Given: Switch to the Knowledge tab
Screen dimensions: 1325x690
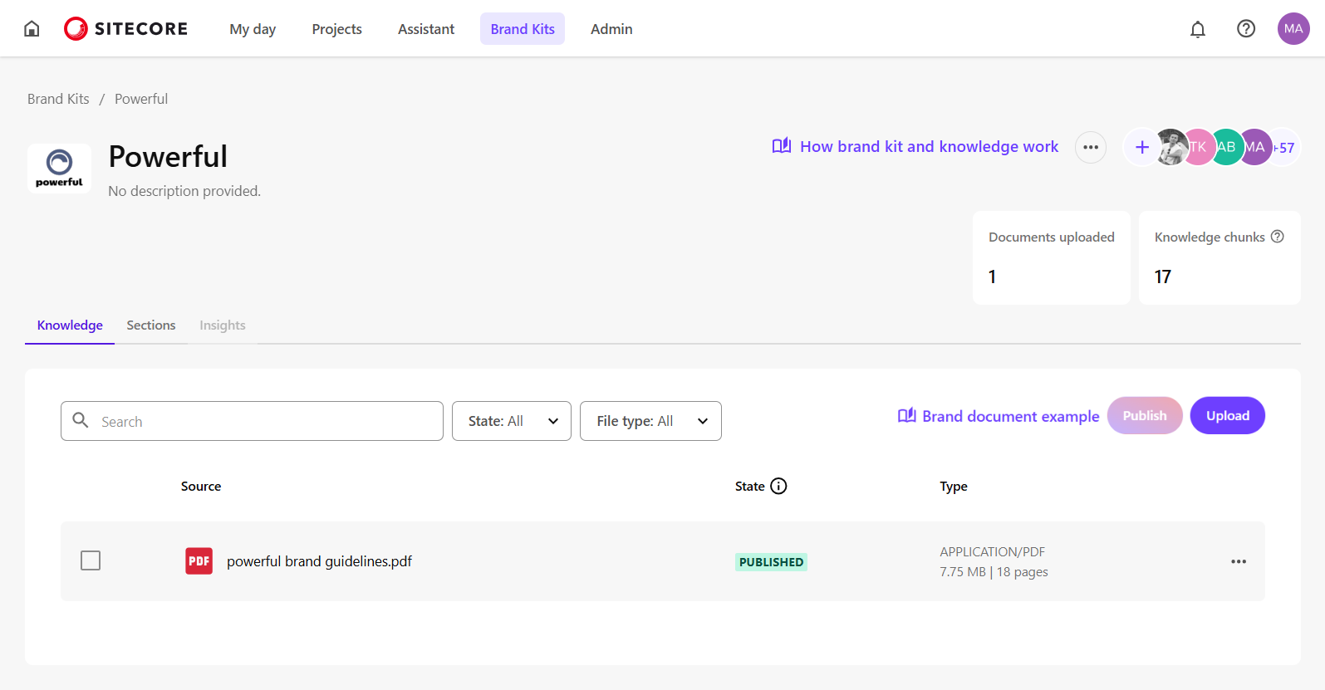Looking at the screenshot, I should pos(70,325).
